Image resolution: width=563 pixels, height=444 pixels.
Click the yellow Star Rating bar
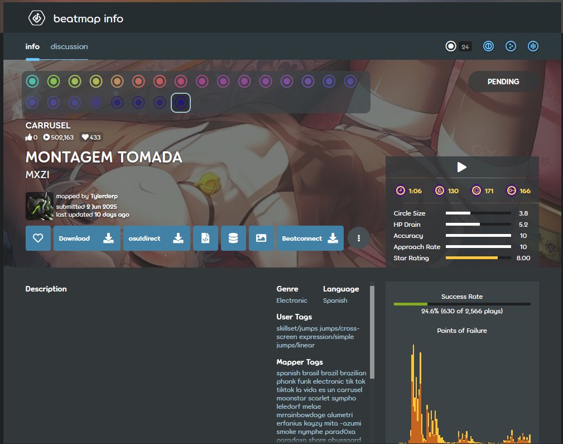pos(478,258)
